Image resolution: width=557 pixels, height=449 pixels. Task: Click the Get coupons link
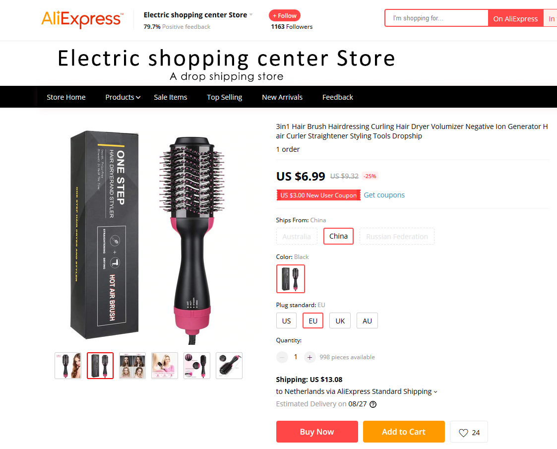click(x=384, y=195)
